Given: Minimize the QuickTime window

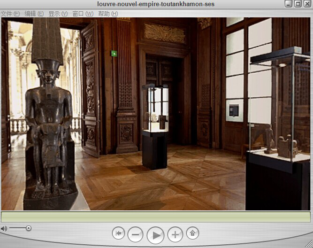Looking at the screenshot, I should click(289, 4).
